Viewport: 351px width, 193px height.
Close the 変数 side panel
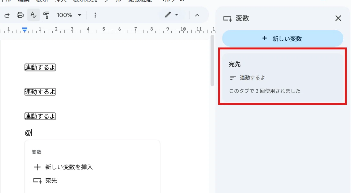click(x=338, y=18)
